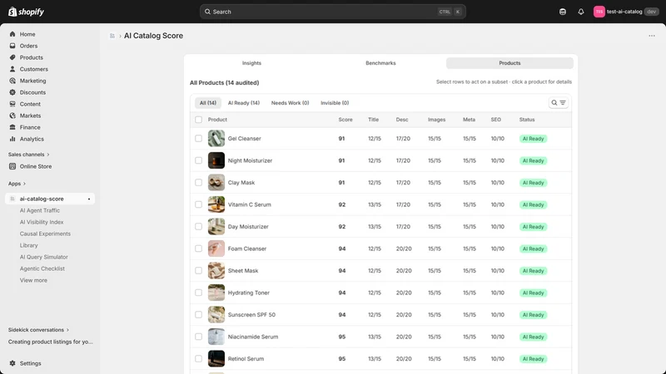
Task: Open AI Agent Traffic page
Action: click(x=40, y=210)
